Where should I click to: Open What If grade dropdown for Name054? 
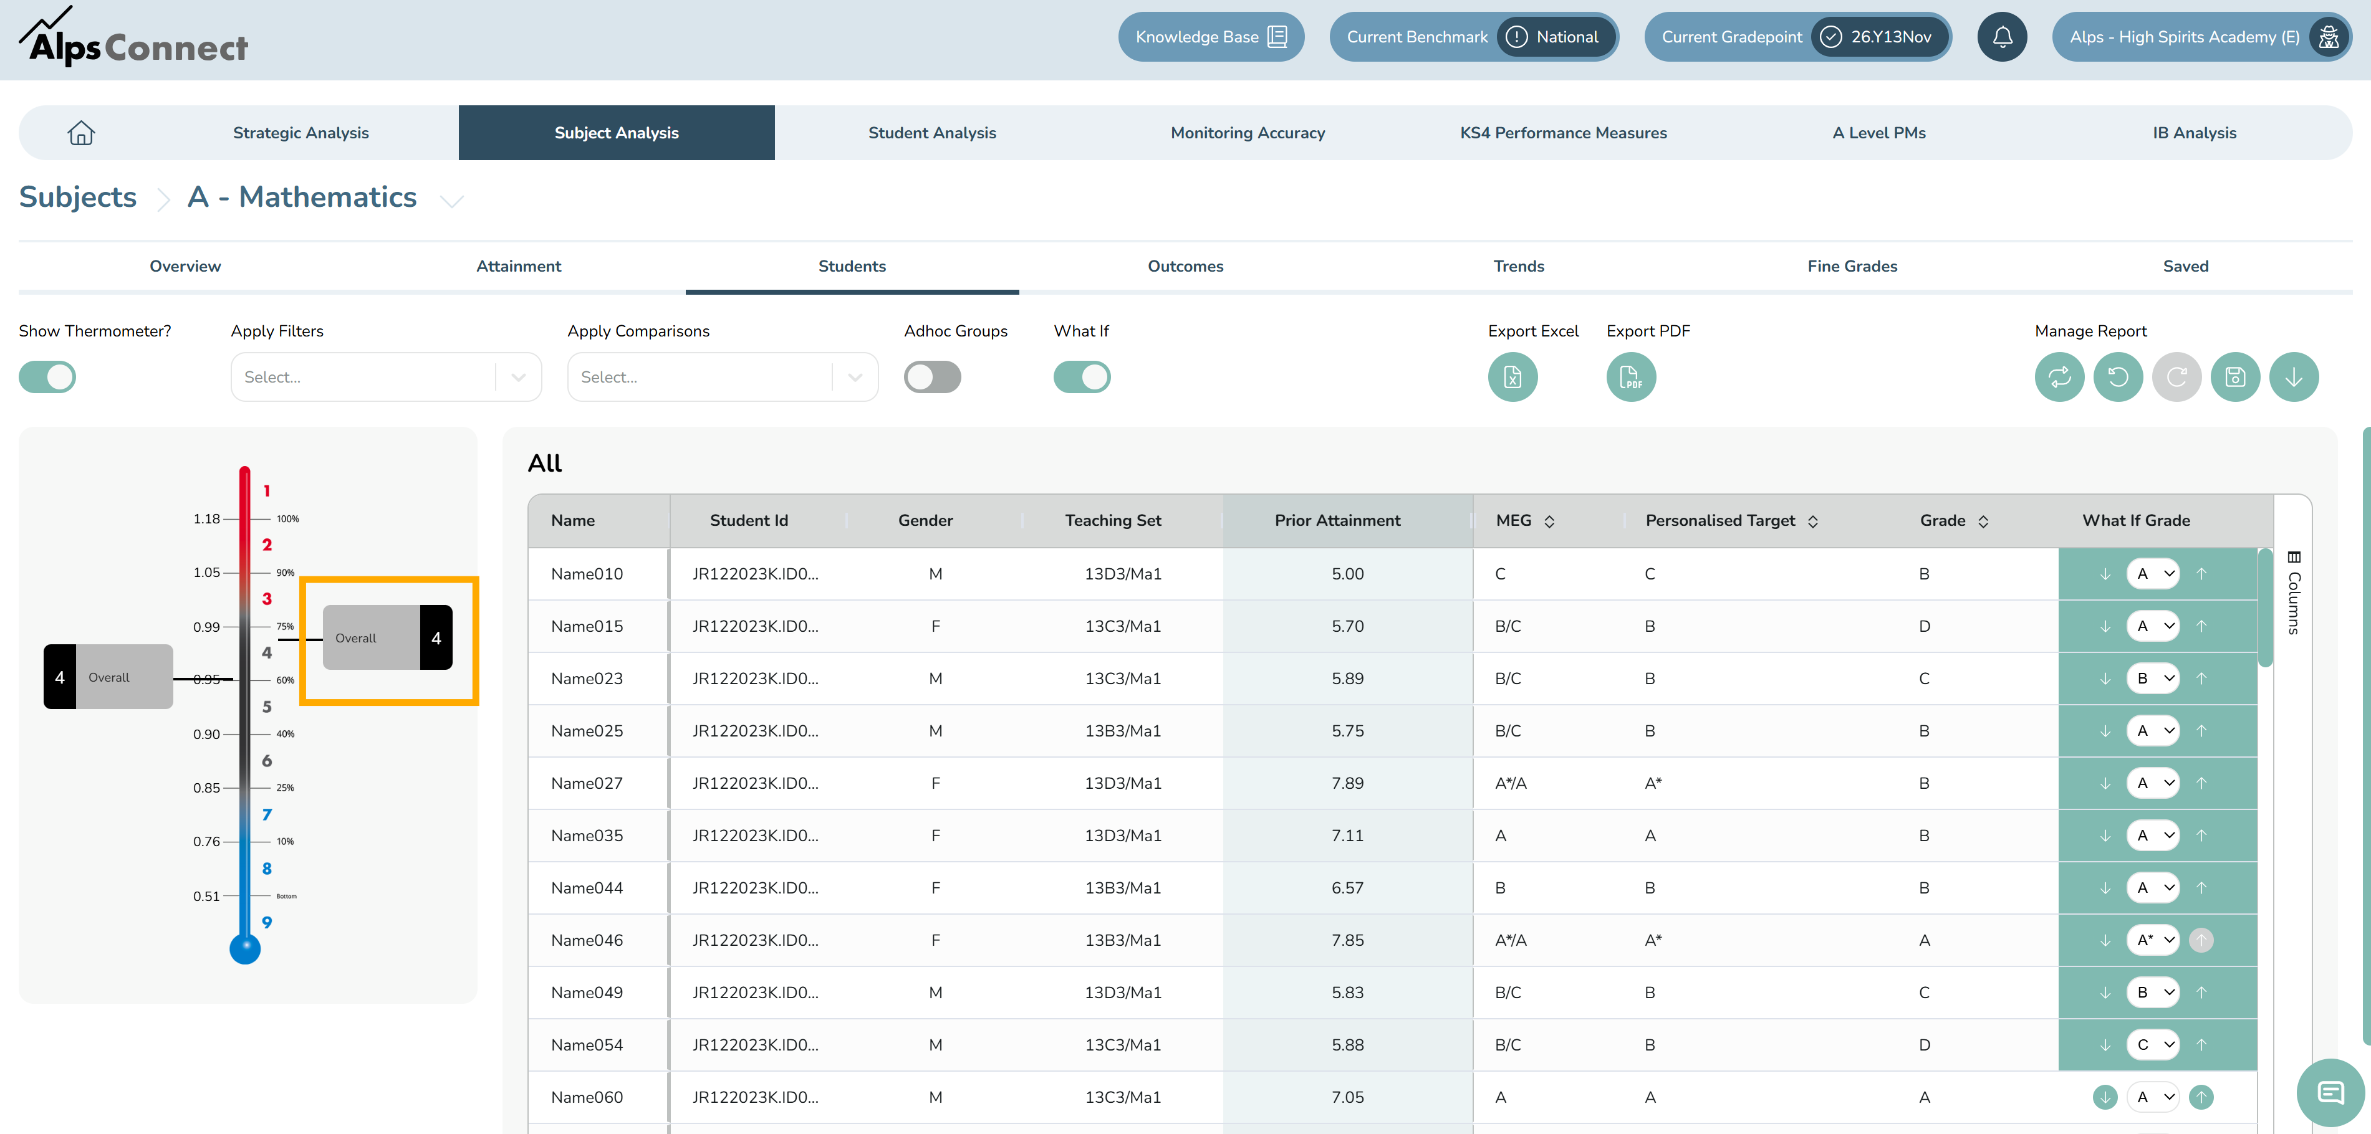click(x=2153, y=1045)
